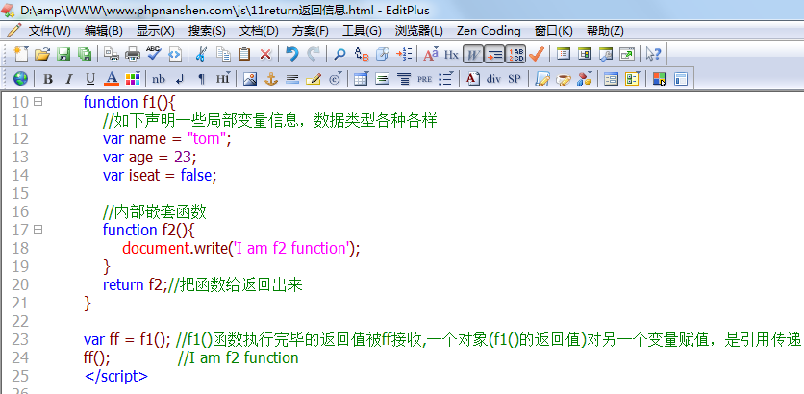The image size is (804, 394).
Task: Paste with the clipboard icon
Action: pos(244,54)
